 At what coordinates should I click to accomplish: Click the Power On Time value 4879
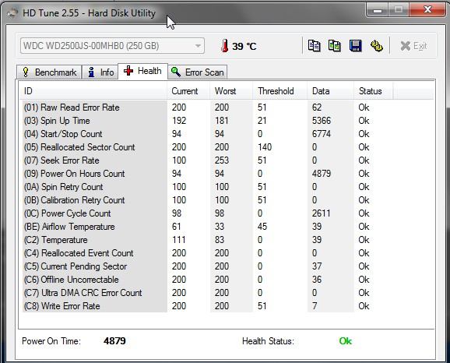coord(114,341)
